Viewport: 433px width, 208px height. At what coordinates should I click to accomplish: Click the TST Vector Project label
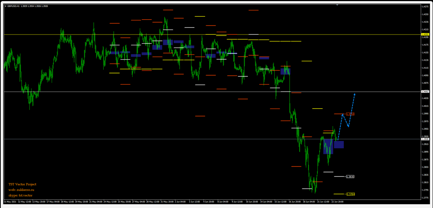pos(22,184)
